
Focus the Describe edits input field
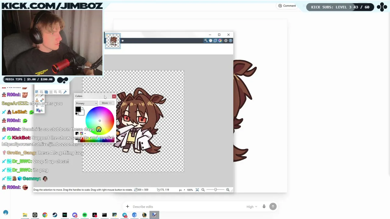pos(187,207)
